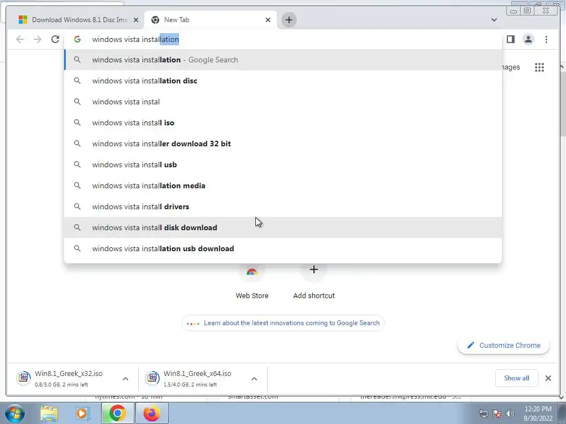Choose 'windows vista install drivers' suggestion
This screenshot has height=424, width=566.
pyautogui.click(x=283, y=206)
